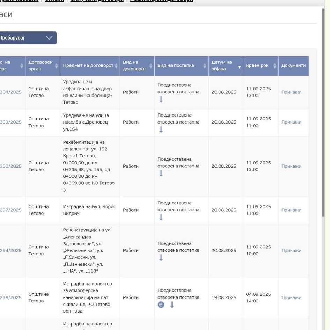Expand the Пребарувај search dropdown
This screenshot has height=330, width=330.
pyautogui.click(x=28, y=38)
